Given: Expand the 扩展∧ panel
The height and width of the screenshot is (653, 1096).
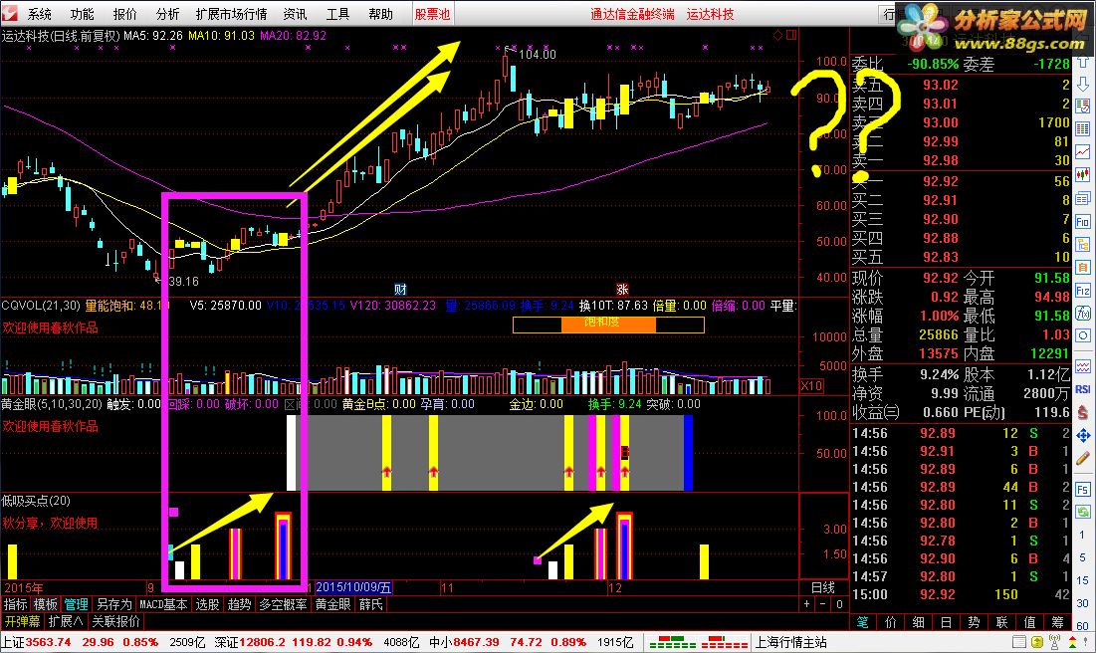Looking at the screenshot, I should (x=65, y=621).
